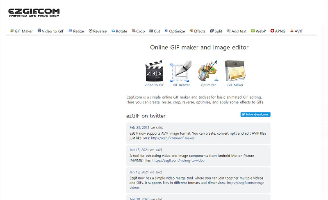
Task: Click the Video to GIF clapperboard icon
Action: tap(154, 71)
